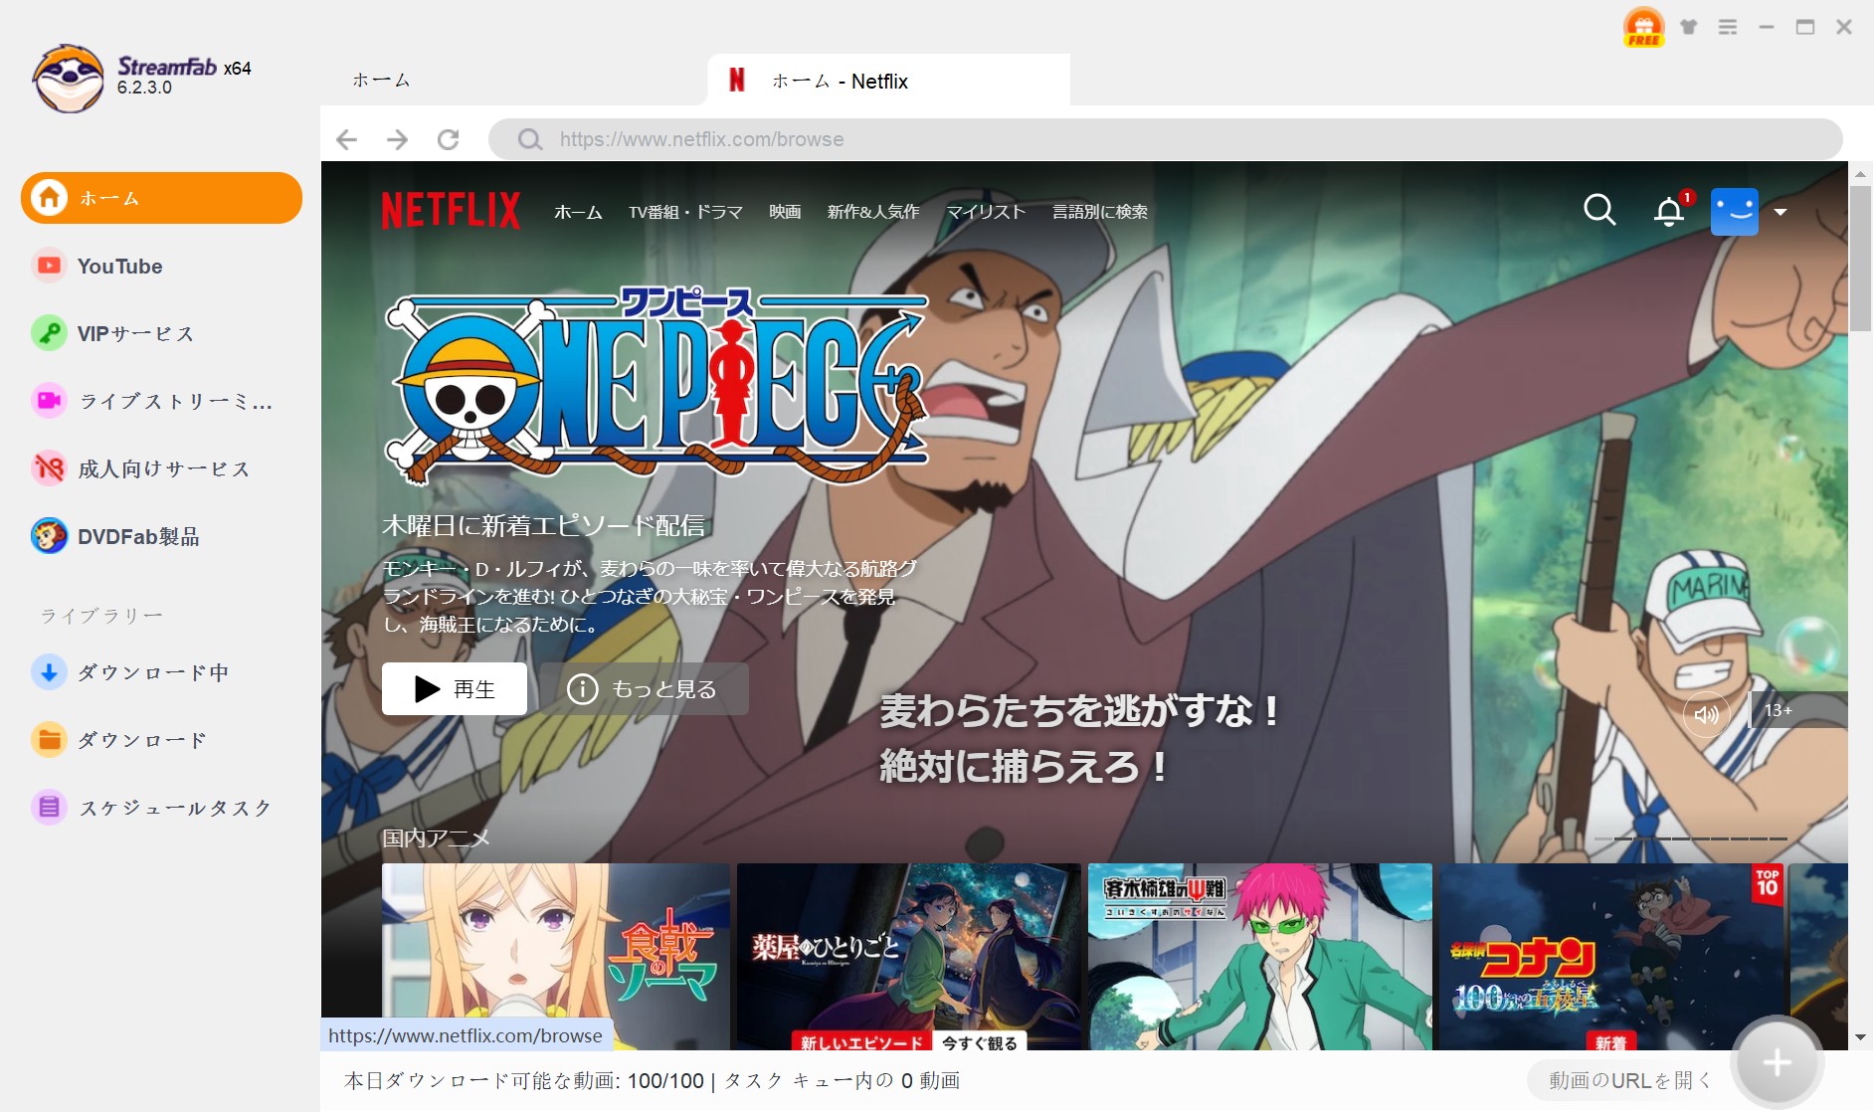Open 名探偵コナン thumbnail

1611,957
